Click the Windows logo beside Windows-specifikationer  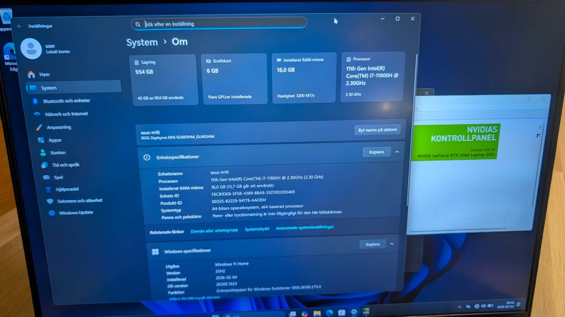click(x=155, y=252)
